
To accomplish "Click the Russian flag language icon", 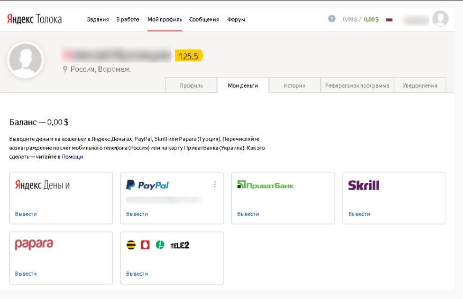I will [389, 20].
